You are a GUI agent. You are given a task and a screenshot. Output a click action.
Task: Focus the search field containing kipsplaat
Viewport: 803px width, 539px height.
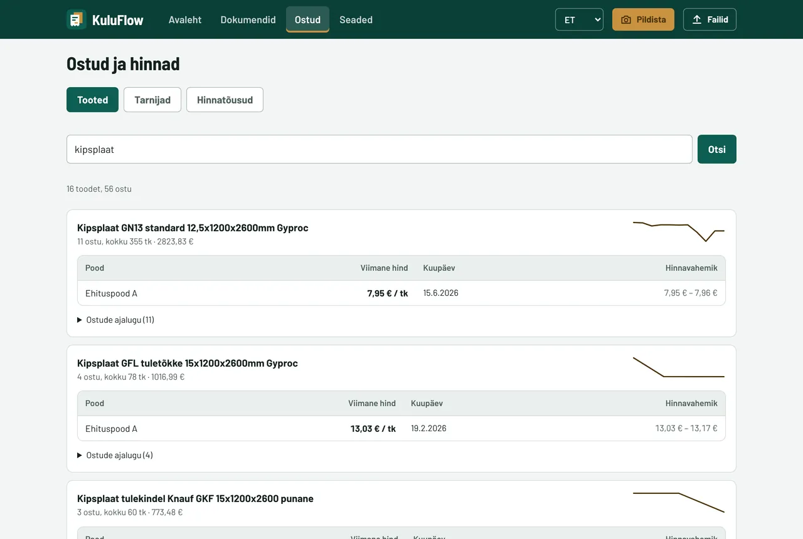point(380,149)
